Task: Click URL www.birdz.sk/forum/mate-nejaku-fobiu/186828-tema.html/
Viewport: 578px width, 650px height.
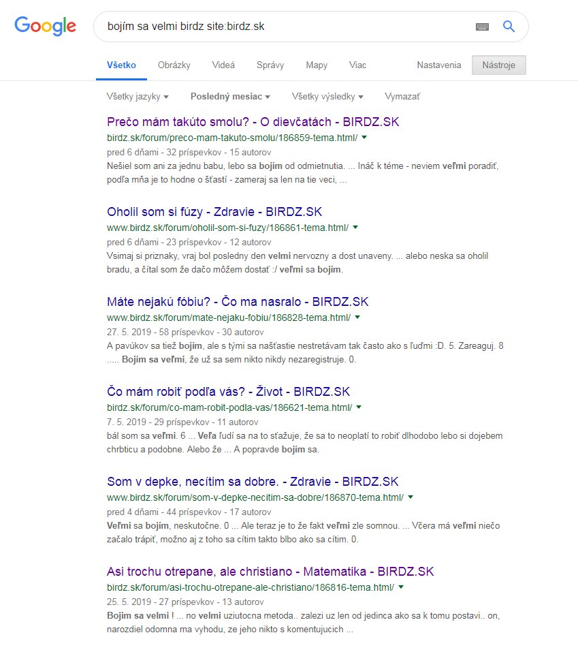Action: coord(229,318)
